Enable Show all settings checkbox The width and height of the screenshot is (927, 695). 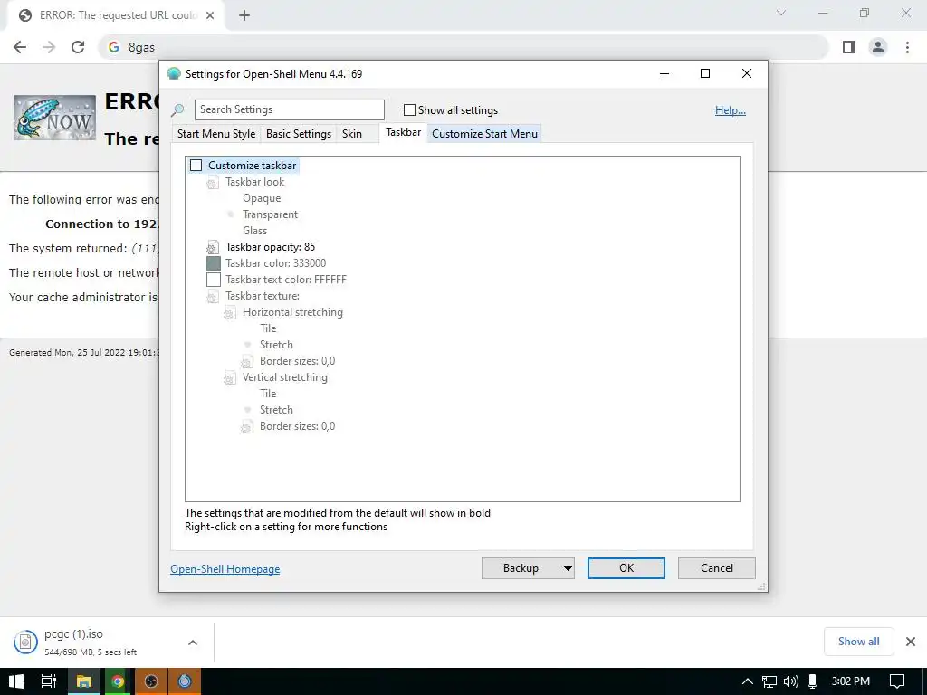pos(409,109)
